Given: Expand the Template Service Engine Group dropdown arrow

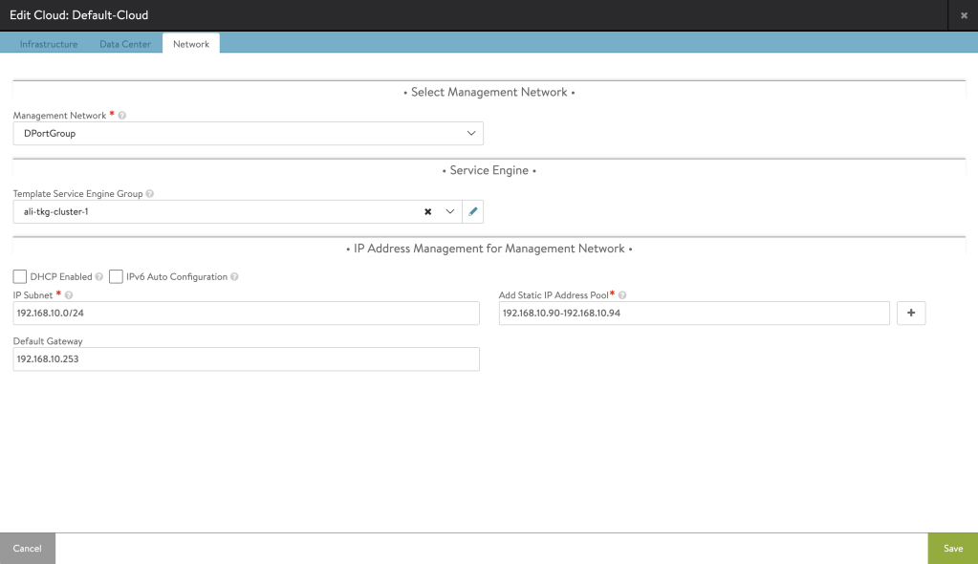Looking at the screenshot, I should 449,211.
